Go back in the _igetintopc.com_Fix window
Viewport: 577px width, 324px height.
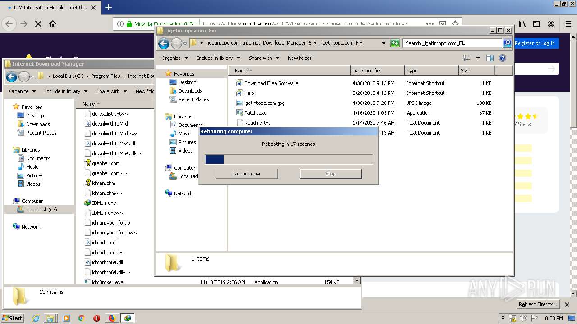click(164, 43)
